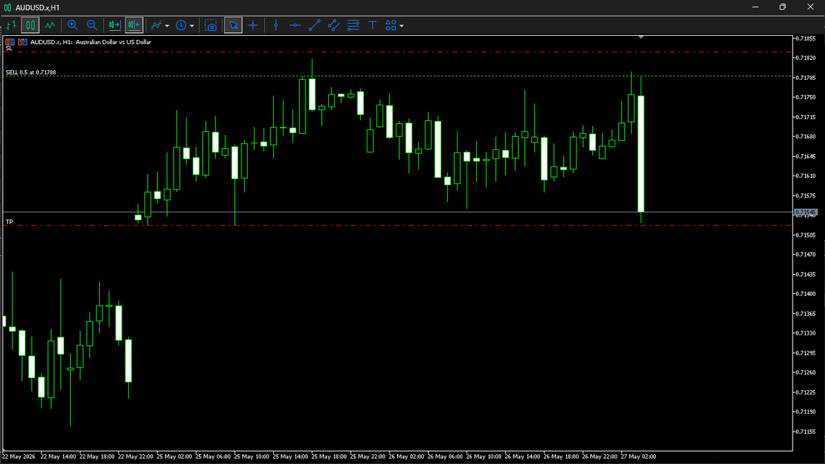Click the chart title Australian Dollar vs US Dollar
The width and height of the screenshot is (825, 464).
[x=113, y=42]
